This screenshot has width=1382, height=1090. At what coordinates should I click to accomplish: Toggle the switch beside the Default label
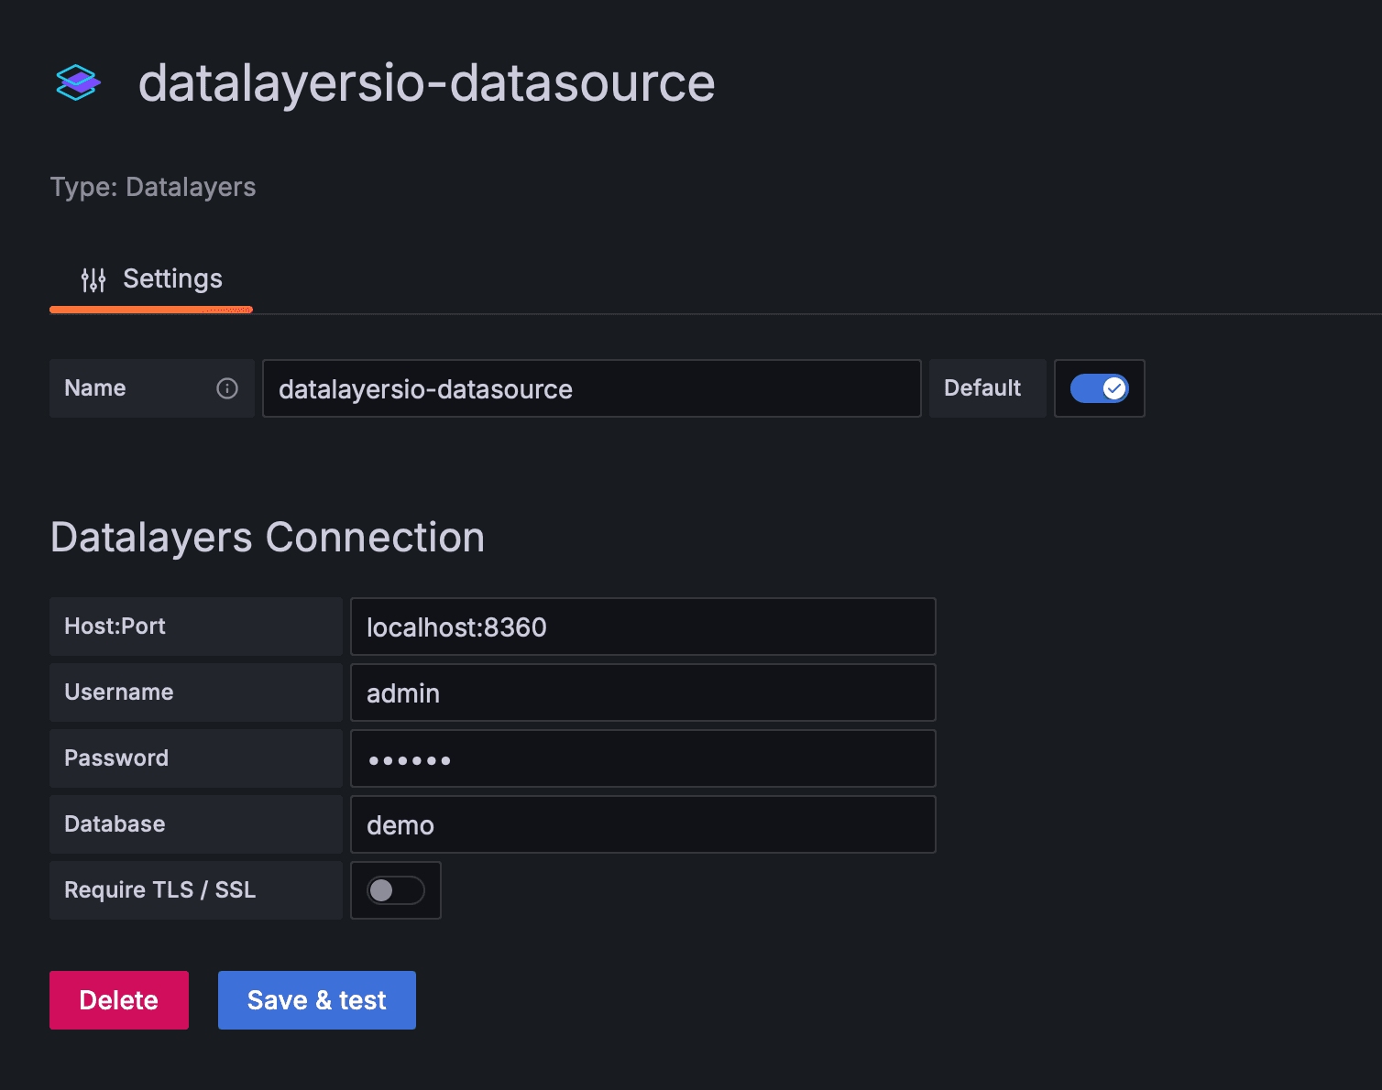pyautogui.click(x=1099, y=388)
